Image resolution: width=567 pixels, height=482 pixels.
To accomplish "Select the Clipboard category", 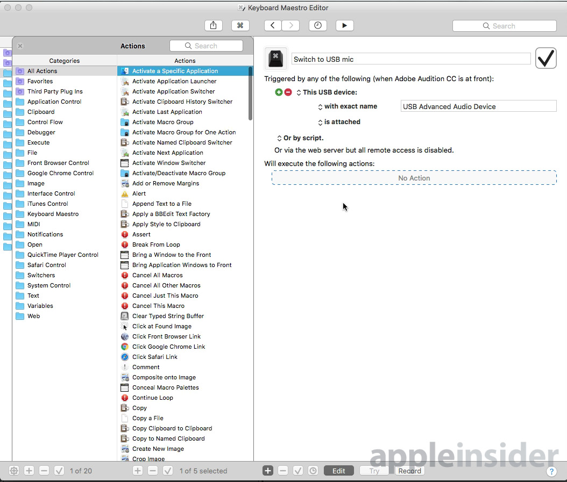I will [65, 112].
